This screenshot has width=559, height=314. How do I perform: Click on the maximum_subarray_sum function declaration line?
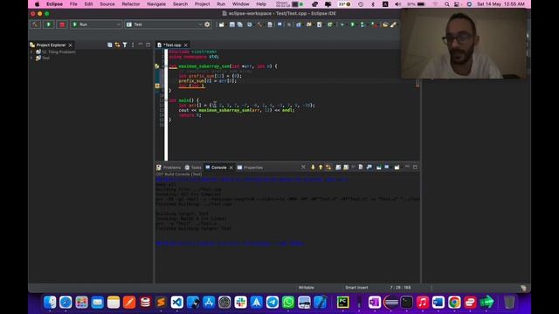tap(224, 66)
